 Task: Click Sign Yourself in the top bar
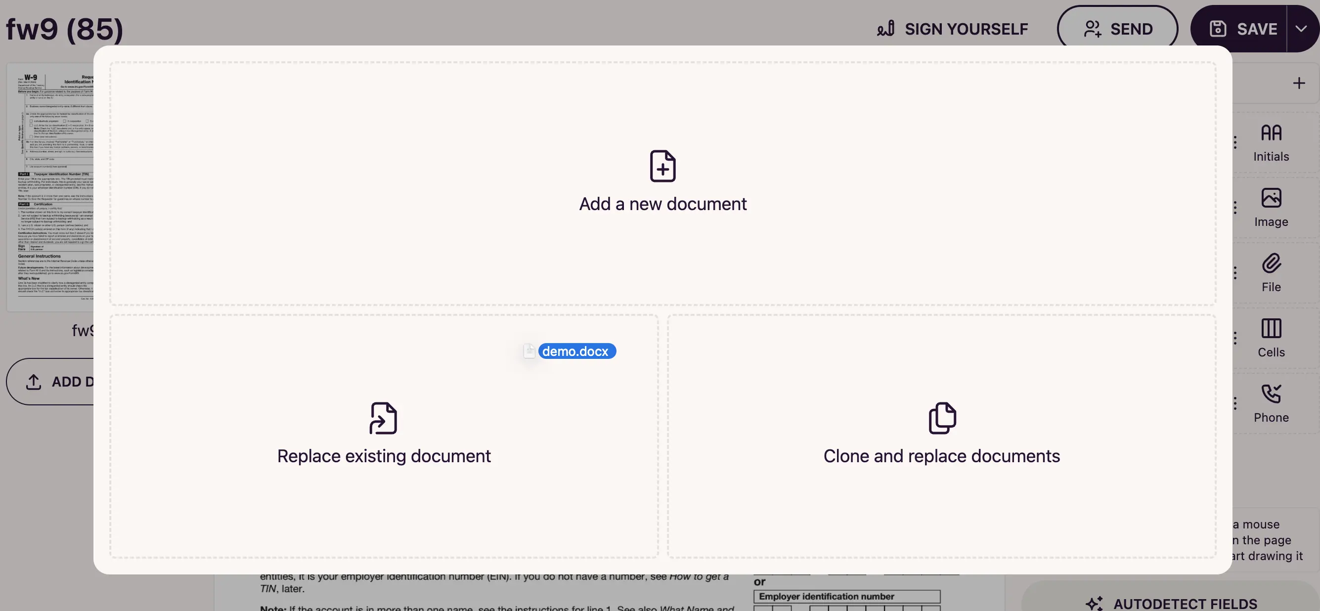[x=952, y=29]
